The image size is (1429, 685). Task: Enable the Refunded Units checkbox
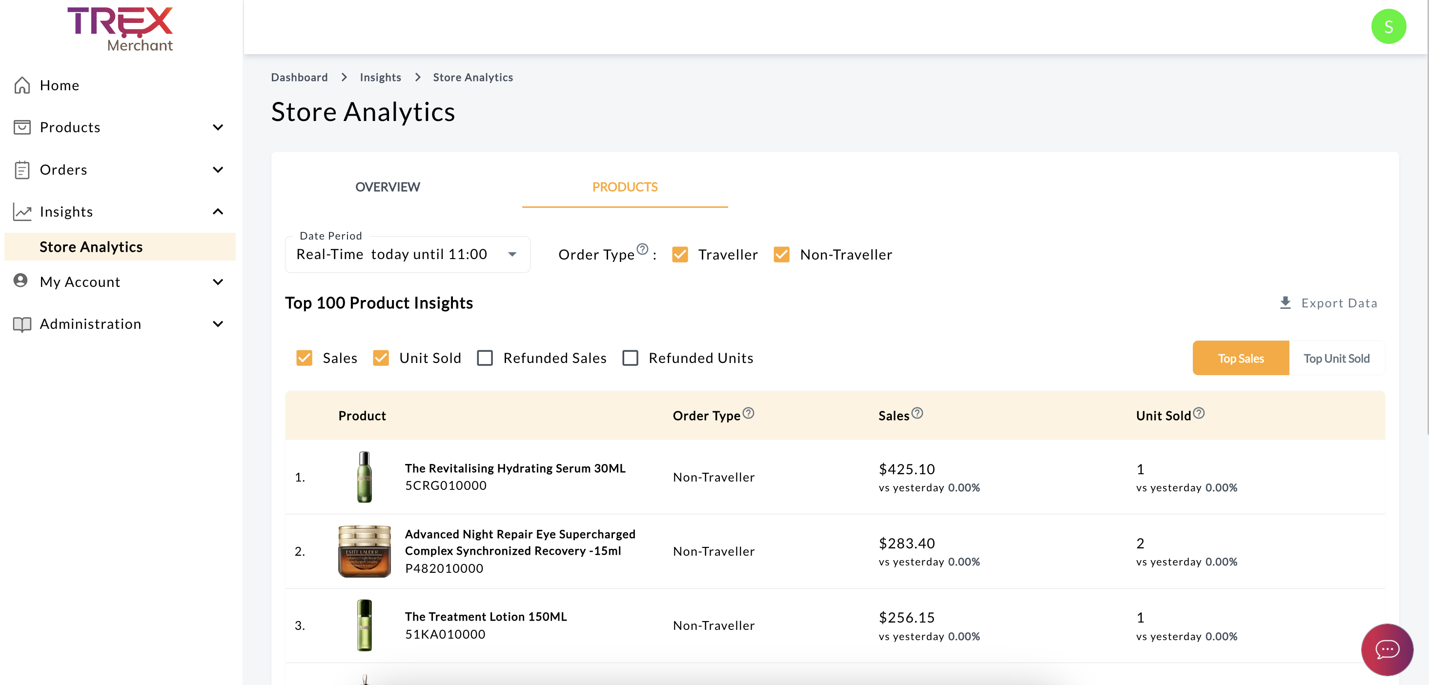click(630, 358)
